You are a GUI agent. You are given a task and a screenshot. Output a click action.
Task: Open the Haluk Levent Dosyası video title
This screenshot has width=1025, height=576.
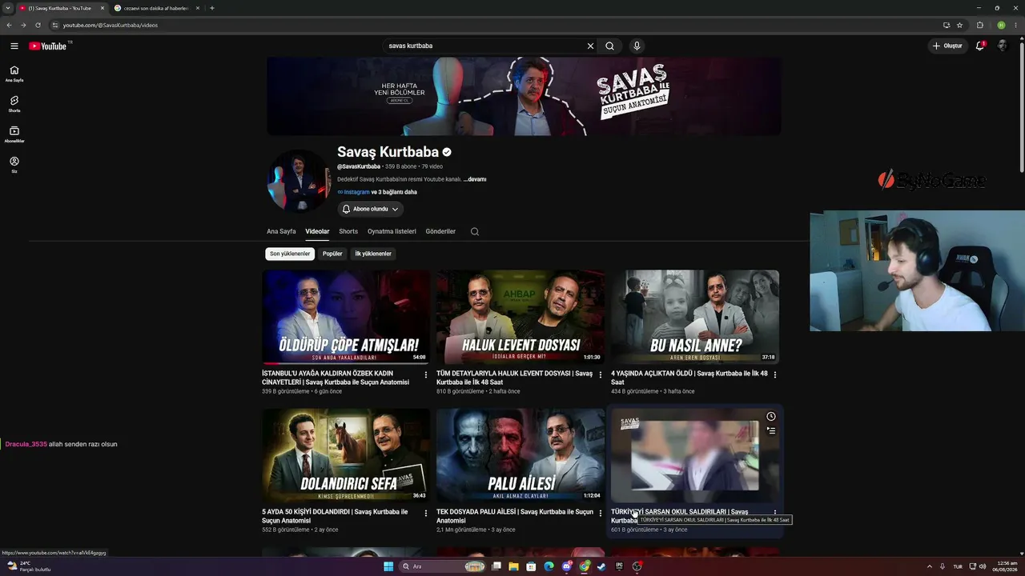[x=514, y=378]
